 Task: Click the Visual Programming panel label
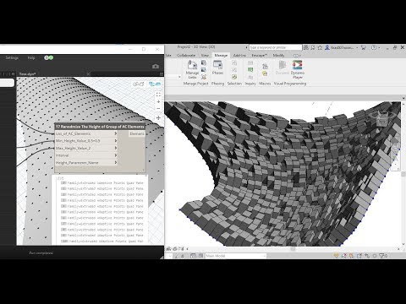click(290, 84)
